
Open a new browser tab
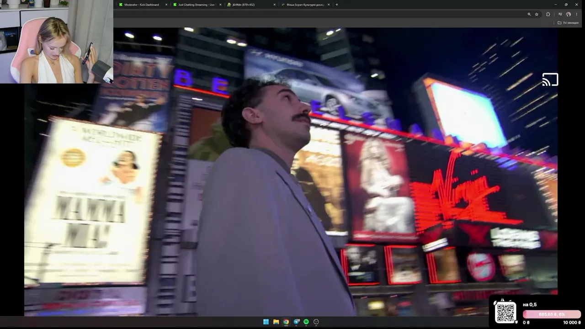click(337, 5)
